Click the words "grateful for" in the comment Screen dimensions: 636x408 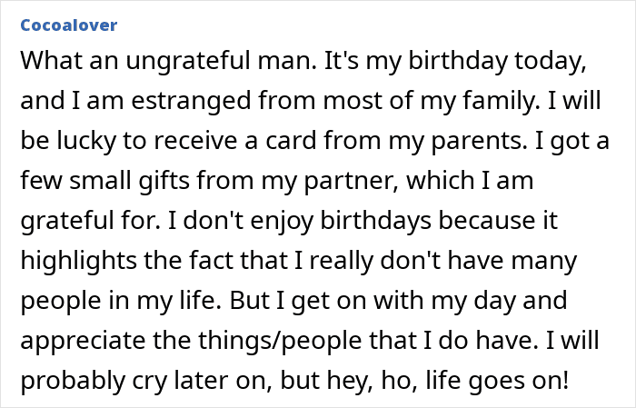tap(77, 221)
